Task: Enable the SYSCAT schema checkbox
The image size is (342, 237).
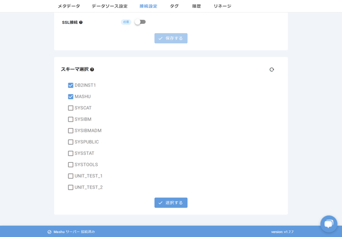Action: 70,108
